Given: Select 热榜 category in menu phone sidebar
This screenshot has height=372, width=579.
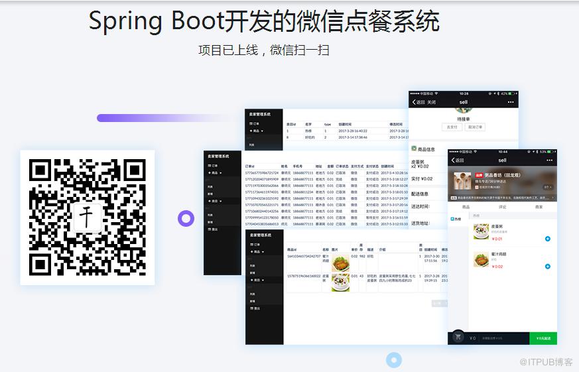Looking at the screenshot, I should [x=456, y=219].
